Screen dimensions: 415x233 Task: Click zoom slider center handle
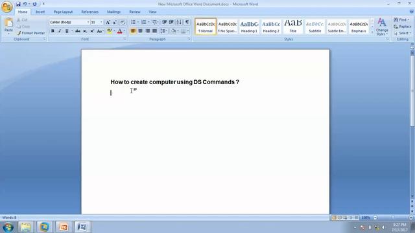point(393,217)
